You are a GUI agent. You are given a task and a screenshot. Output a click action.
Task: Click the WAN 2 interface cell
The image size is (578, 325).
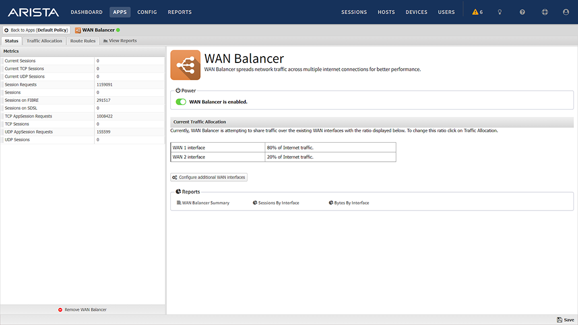(x=218, y=157)
